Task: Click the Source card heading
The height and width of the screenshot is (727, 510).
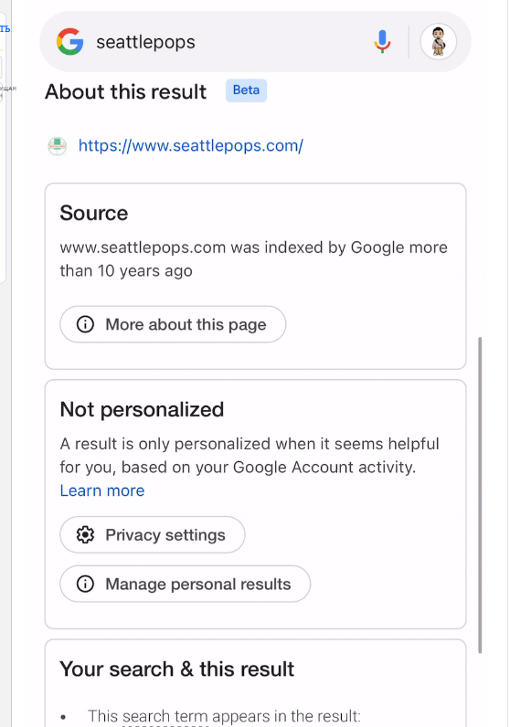Action: [94, 214]
